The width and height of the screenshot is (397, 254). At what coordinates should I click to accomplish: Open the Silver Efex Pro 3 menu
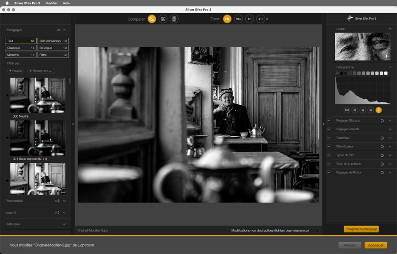tap(27, 3)
